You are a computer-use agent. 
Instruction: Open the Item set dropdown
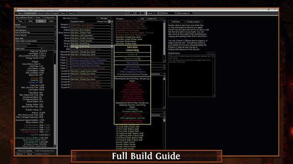[84, 18]
